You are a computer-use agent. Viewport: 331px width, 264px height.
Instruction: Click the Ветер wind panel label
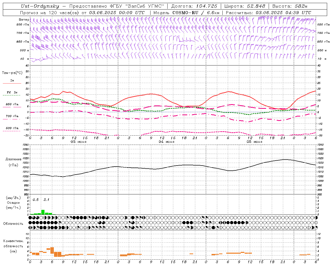(x=24, y=20)
